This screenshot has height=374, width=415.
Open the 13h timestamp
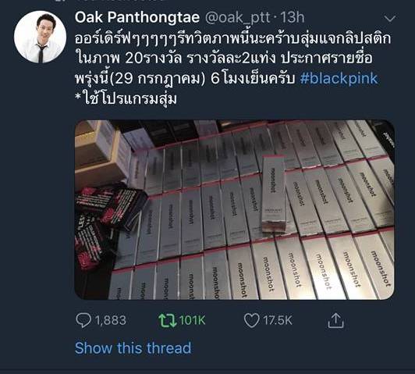click(293, 17)
